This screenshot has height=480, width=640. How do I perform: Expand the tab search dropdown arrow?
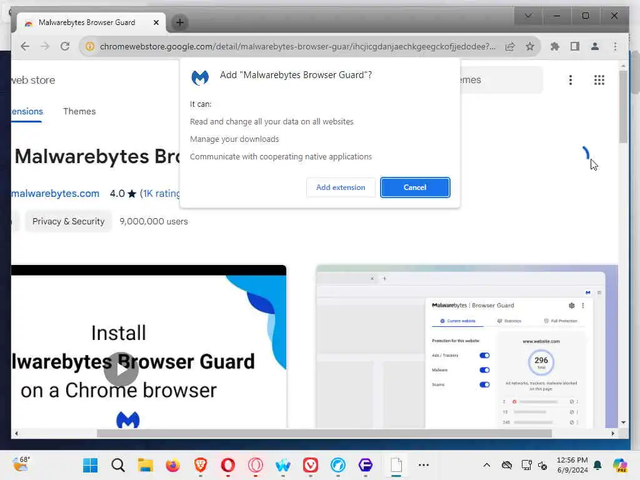click(527, 16)
